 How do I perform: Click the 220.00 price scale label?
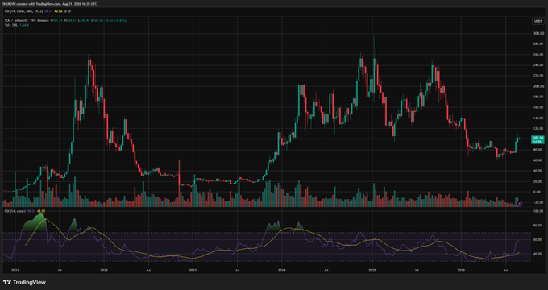pyautogui.click(x=538, y=76)
